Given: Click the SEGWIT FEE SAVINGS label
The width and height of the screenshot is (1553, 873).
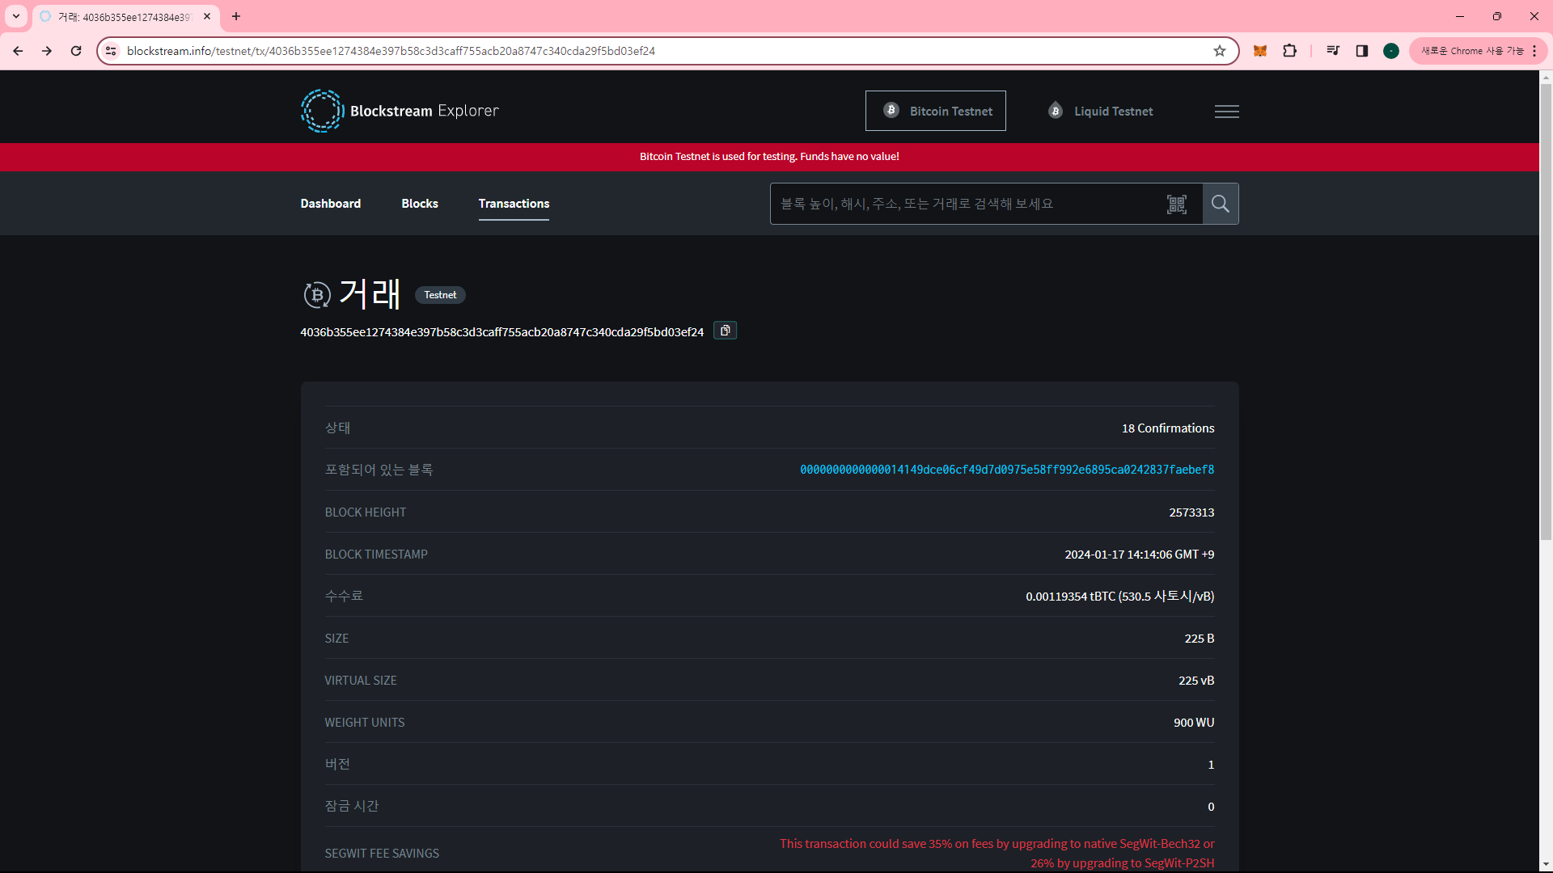Looking at the screenshot, I should point(382,854).
